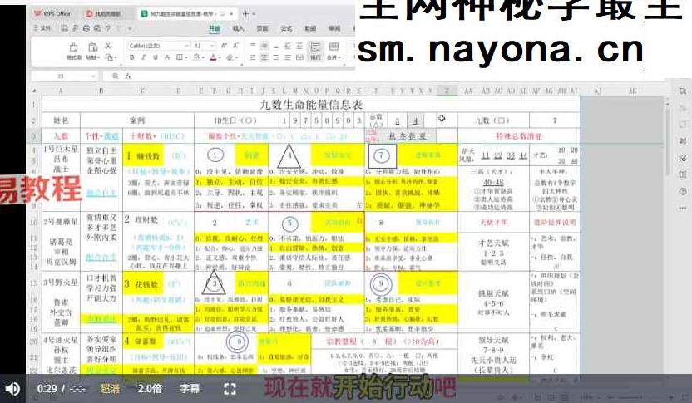Open the 字幕 subtitle options
692x403 pixels.
pos(190,388)
